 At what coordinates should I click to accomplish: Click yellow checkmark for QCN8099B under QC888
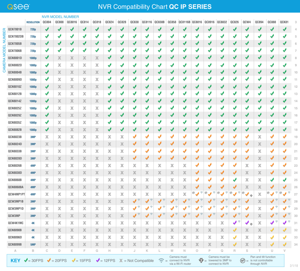click(x=272, y=244)
